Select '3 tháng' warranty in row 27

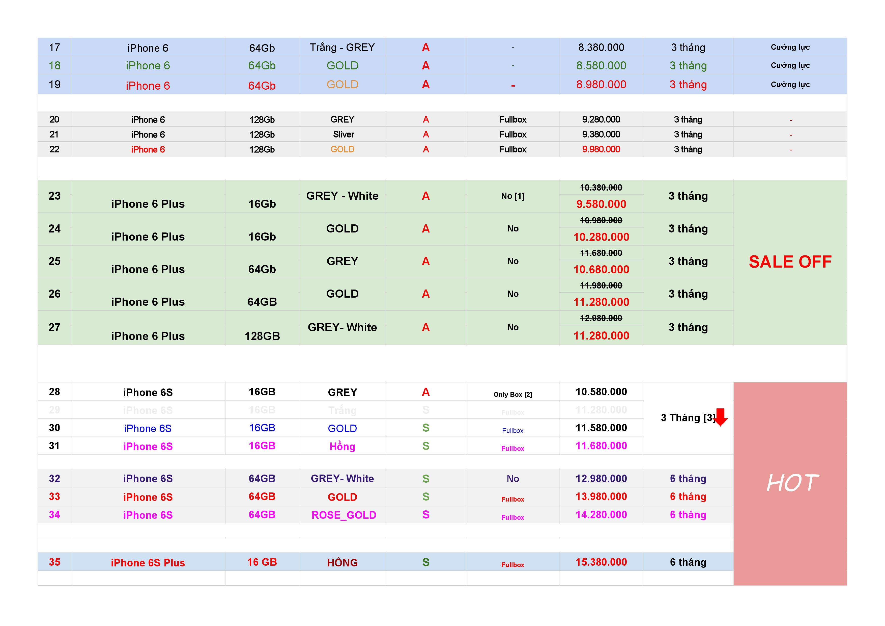click(x=688, y=327)
